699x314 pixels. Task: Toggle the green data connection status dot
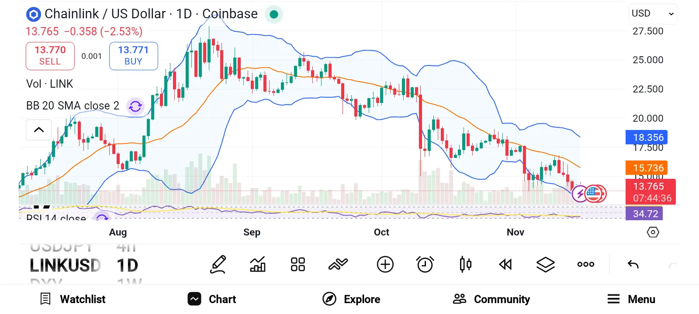tap(274, 14)
